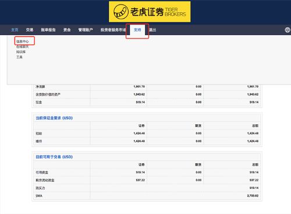291x214 pixels.
Task: Select the 可用资金 row label
Action: tap(42, 173)
